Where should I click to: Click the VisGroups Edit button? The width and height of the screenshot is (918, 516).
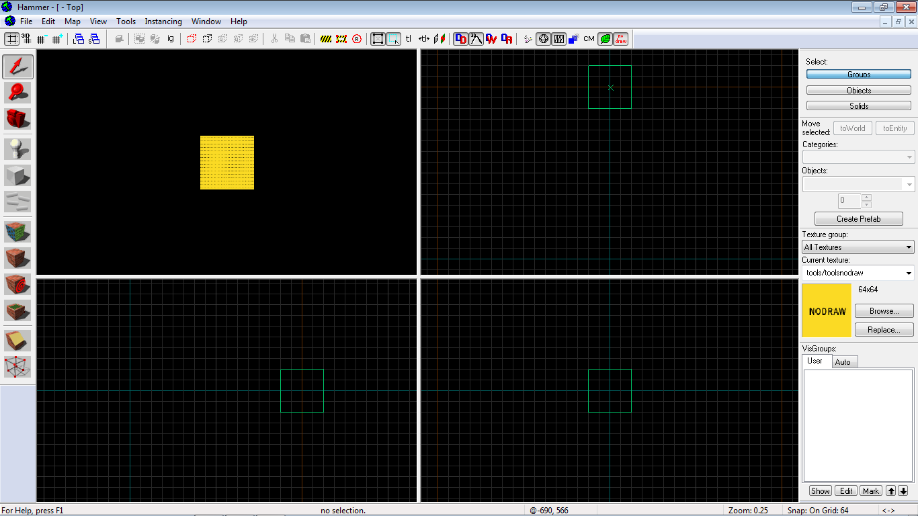846,491
